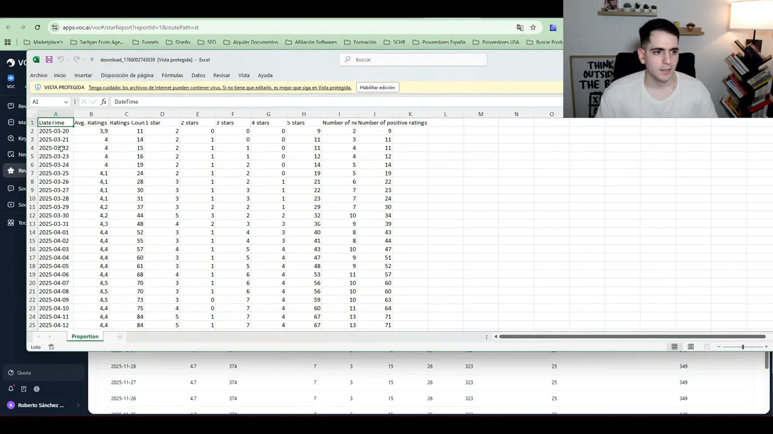Image resolution: width=773 pixels, height=434 pixels.
Task: Switch to the Proportion sheet tab
Action: (85, 336)
